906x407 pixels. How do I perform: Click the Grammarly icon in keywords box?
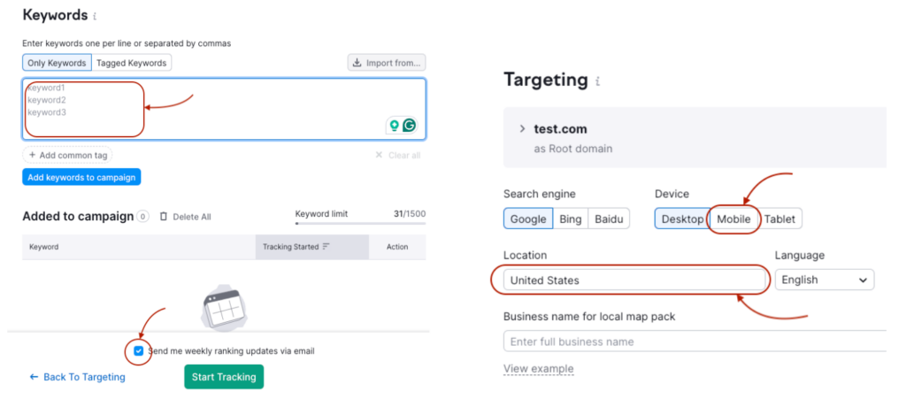coord(410,126)
